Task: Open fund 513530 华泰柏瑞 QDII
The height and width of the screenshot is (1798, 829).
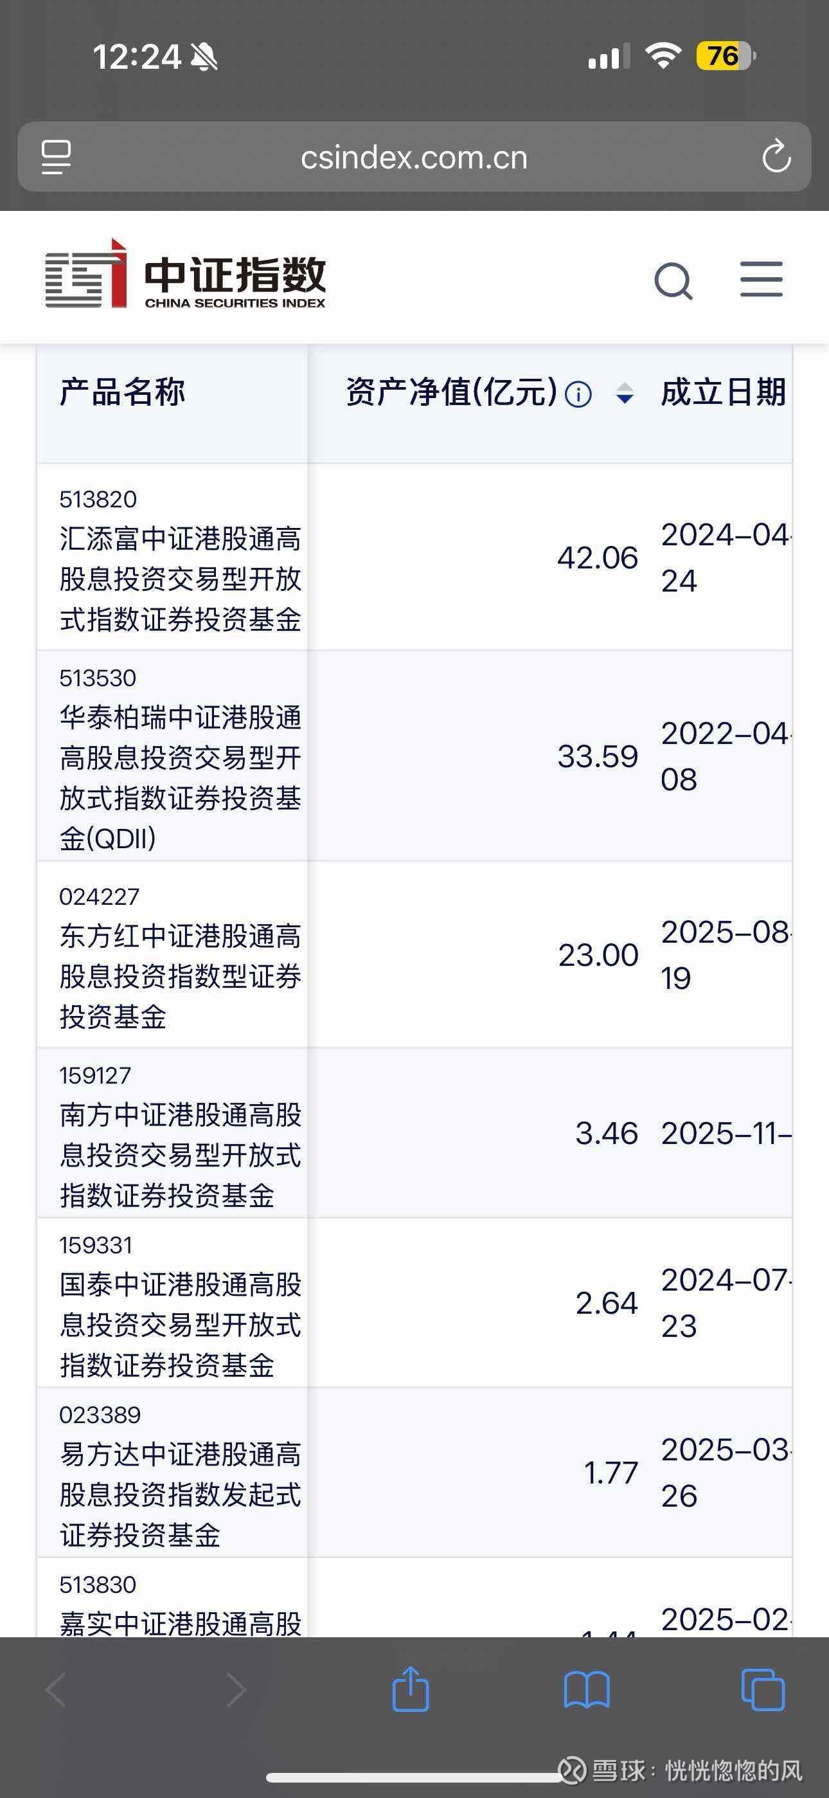Action: (180, 758)
